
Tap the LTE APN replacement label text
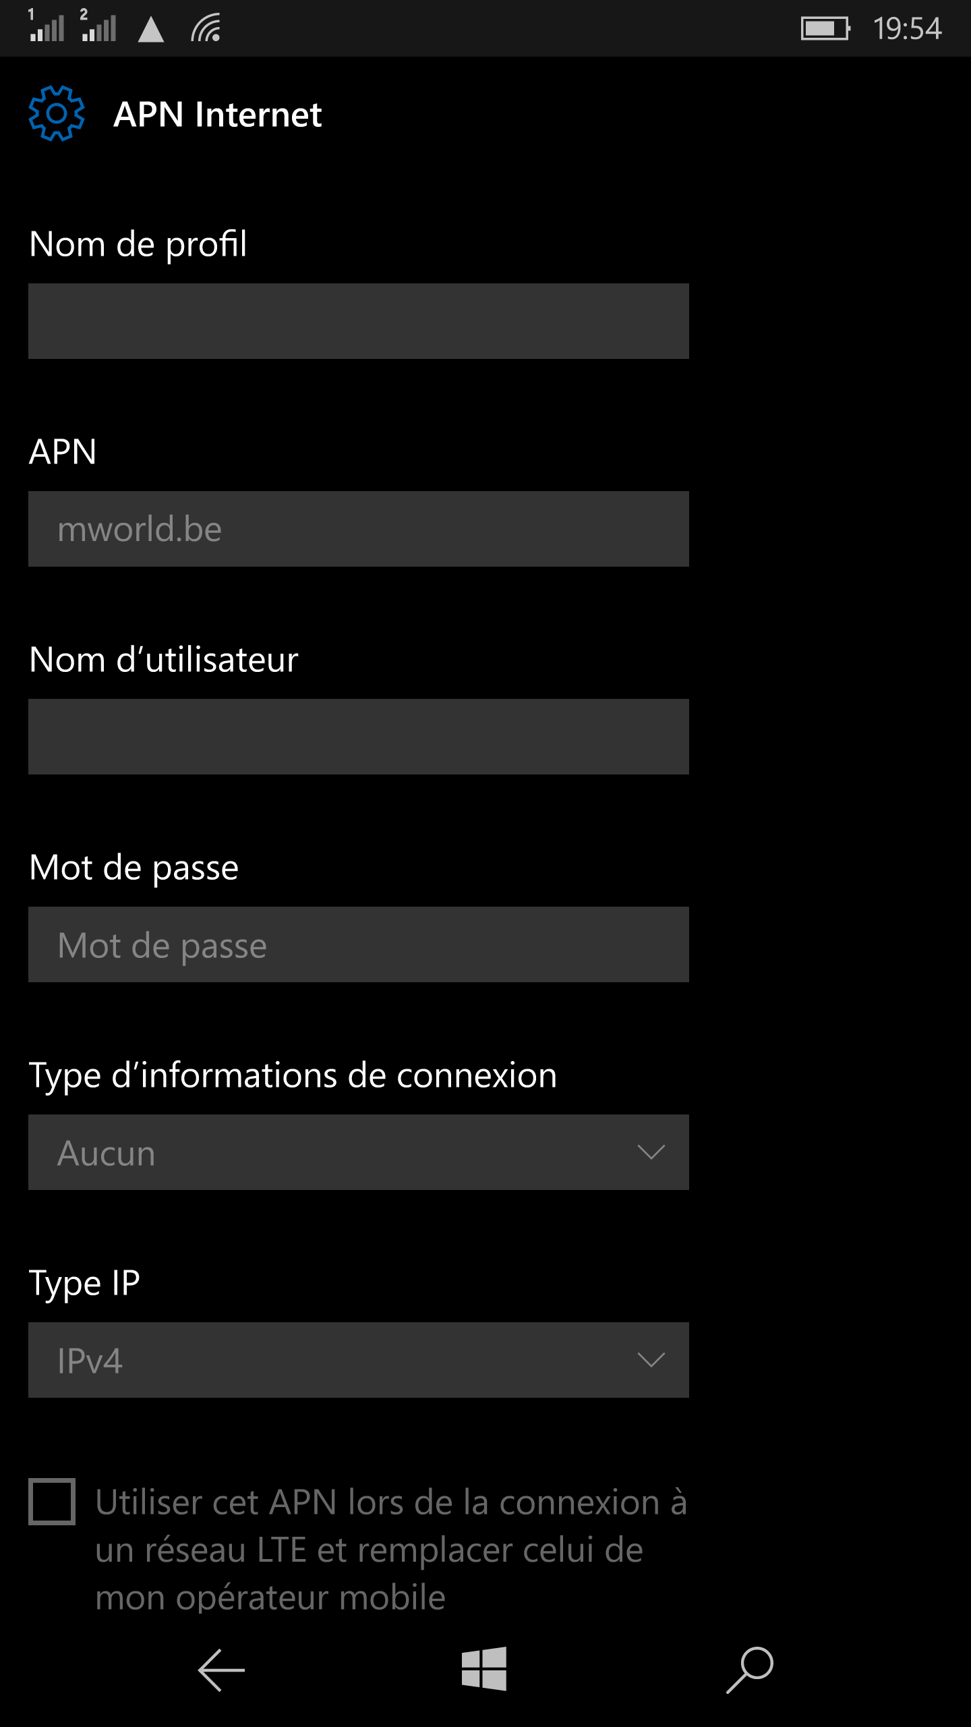390,1550
